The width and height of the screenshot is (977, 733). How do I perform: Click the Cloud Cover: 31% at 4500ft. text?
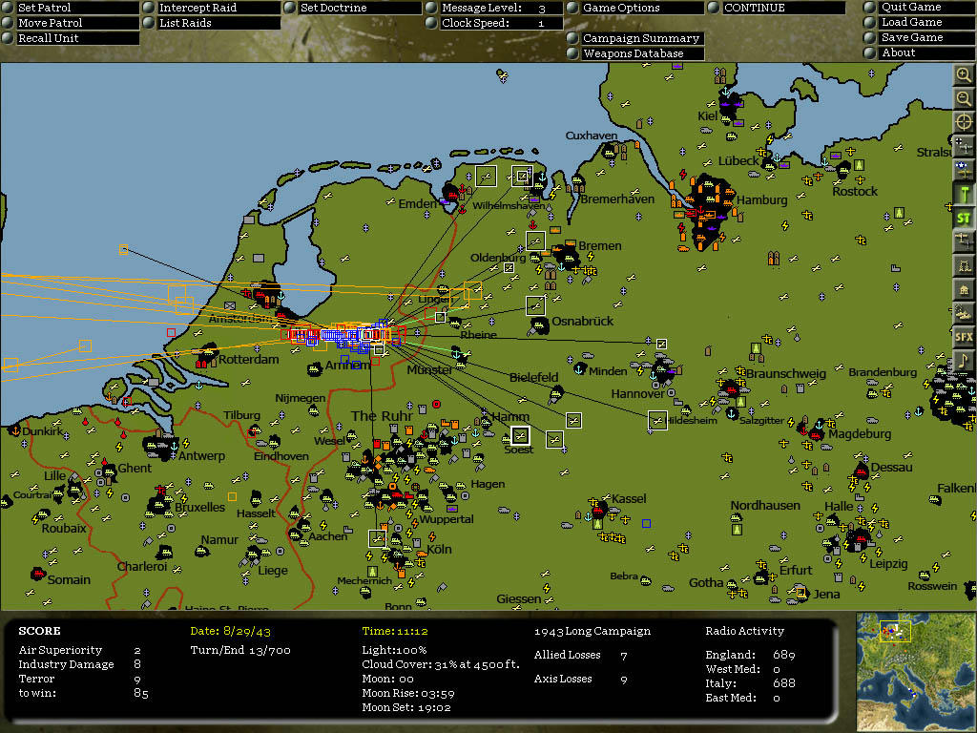[x=441, y=664]
